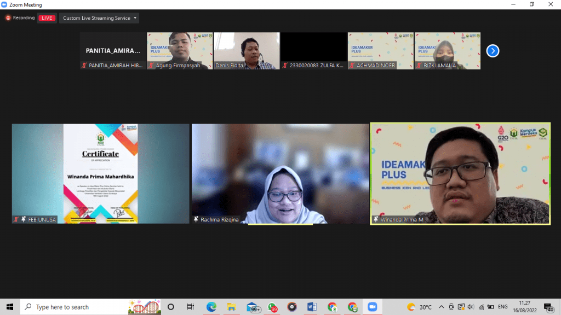Select Denis Fidita video thumbnail
561x315 pixels.
247,51
